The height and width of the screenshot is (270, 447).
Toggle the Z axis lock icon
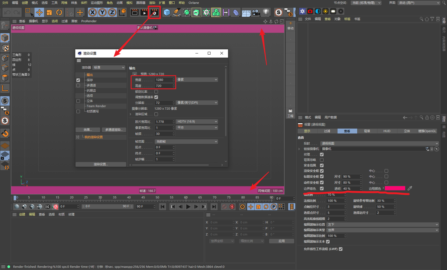(112, 12)
